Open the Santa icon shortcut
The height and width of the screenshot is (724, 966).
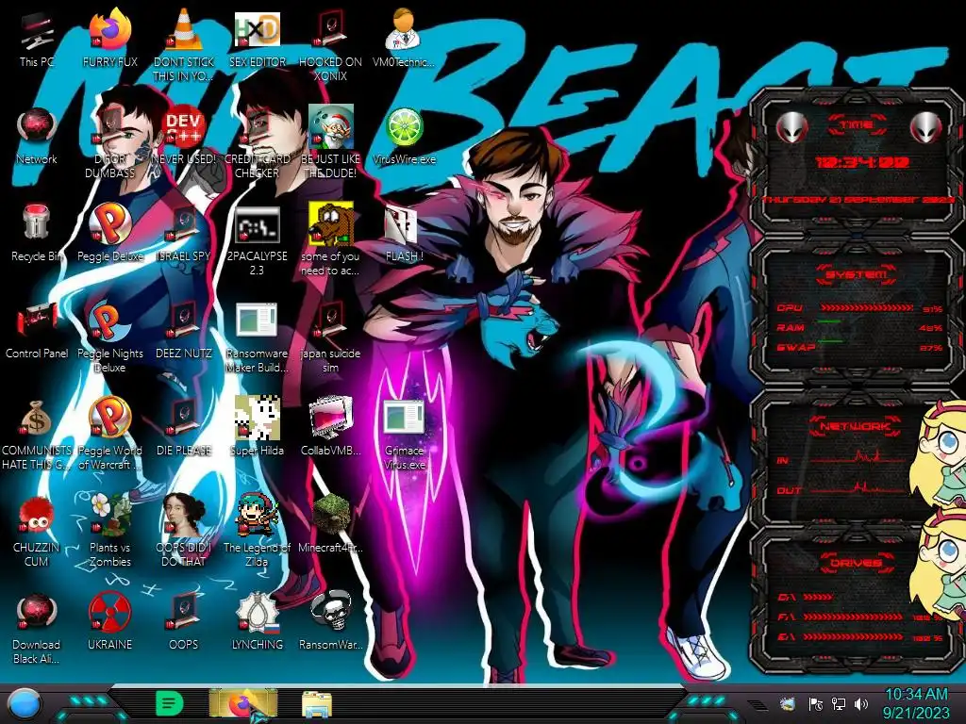330,141
